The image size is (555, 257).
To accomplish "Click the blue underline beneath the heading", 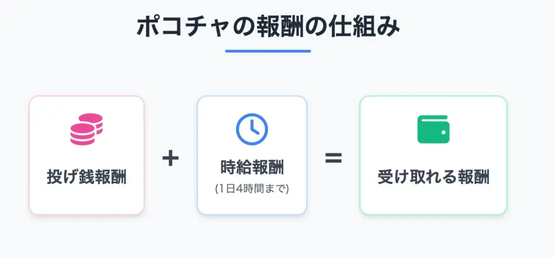I will click(268, 51).
